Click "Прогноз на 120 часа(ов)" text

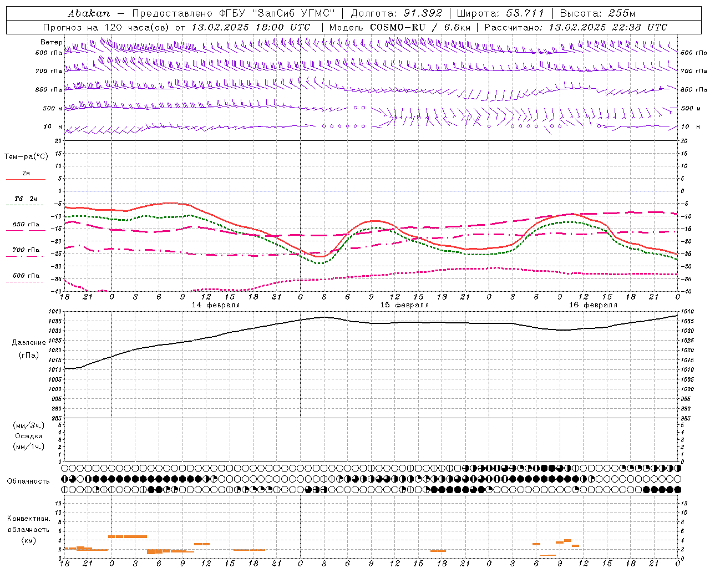[x=107, y=27]
